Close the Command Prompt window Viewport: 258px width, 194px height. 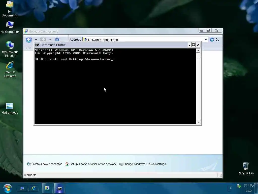pyautogui.click(x=198, y=45)
